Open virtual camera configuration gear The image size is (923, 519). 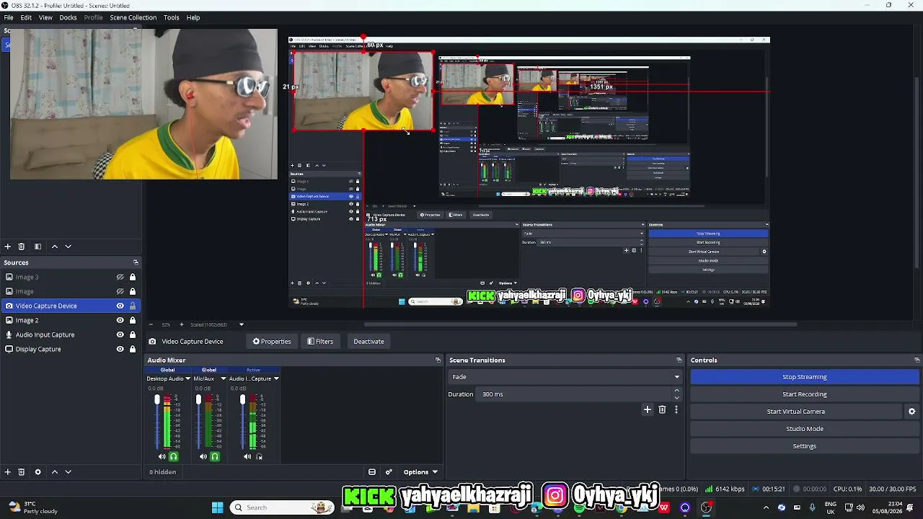pyautogui.click(x=911, y=412)
